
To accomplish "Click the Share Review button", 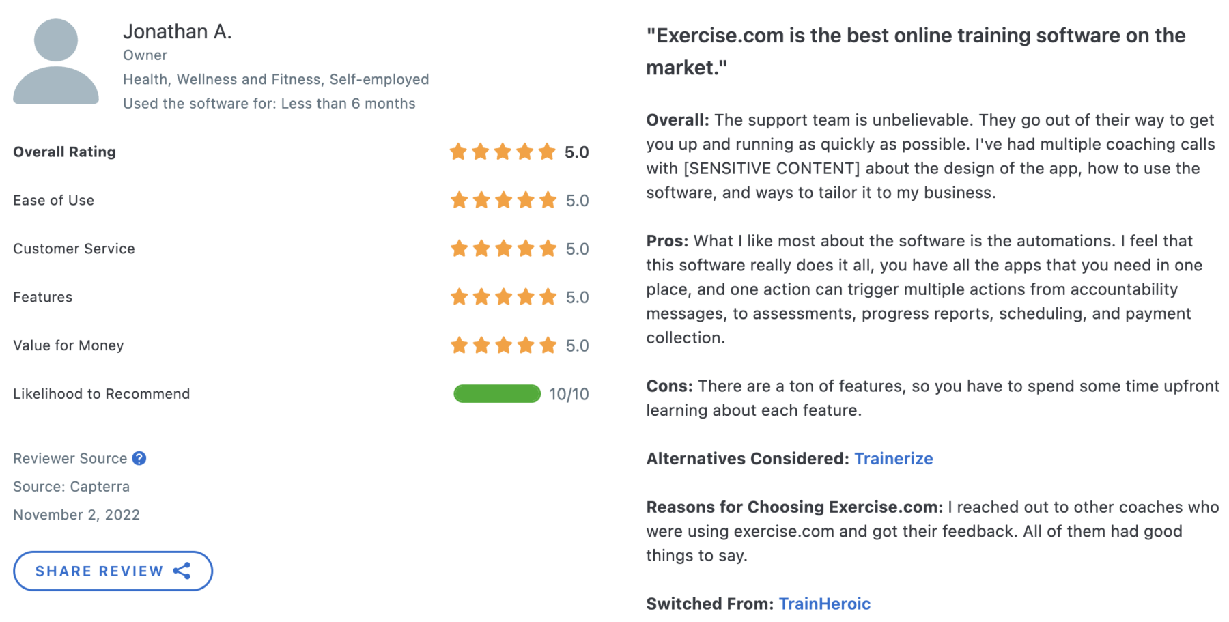I will (x=113, y=571).
